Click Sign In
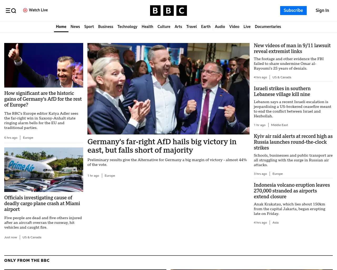 [322, 11]
